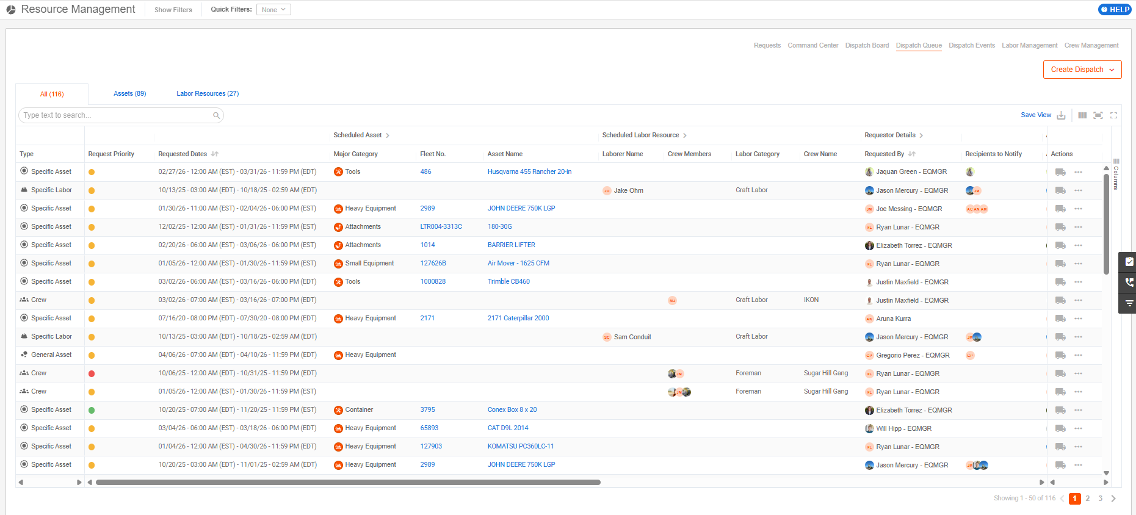Open the Columns side panel
1136x515 pixels.
(x=1116, y=175)
